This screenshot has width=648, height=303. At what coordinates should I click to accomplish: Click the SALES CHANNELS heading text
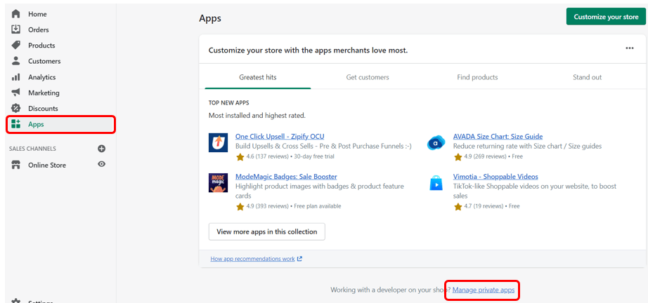[32, 149]
